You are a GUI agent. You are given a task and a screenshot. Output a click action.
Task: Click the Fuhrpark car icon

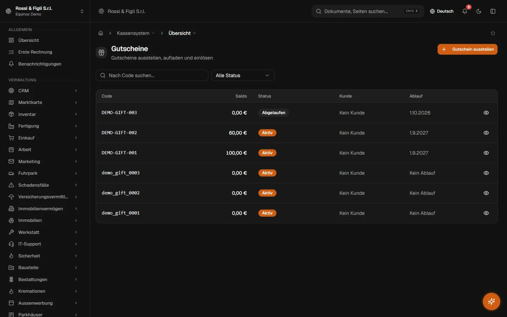11,173
